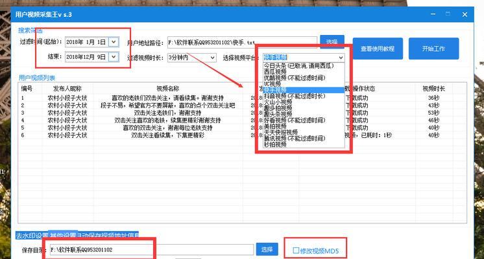The height and width of the screenshot is (259, 484).
Task: Maximize the 用户视频采集王 window
Action: (448, 14)
